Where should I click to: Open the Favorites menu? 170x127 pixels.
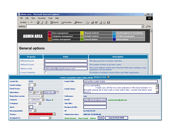41,18
